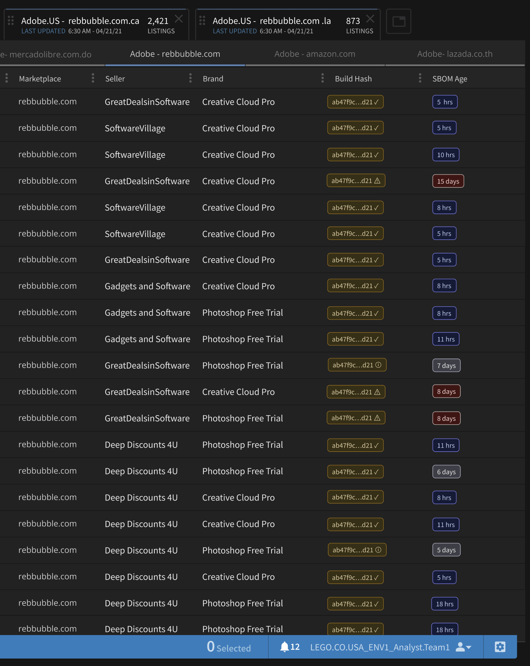Click the 873 listings count

353,21
